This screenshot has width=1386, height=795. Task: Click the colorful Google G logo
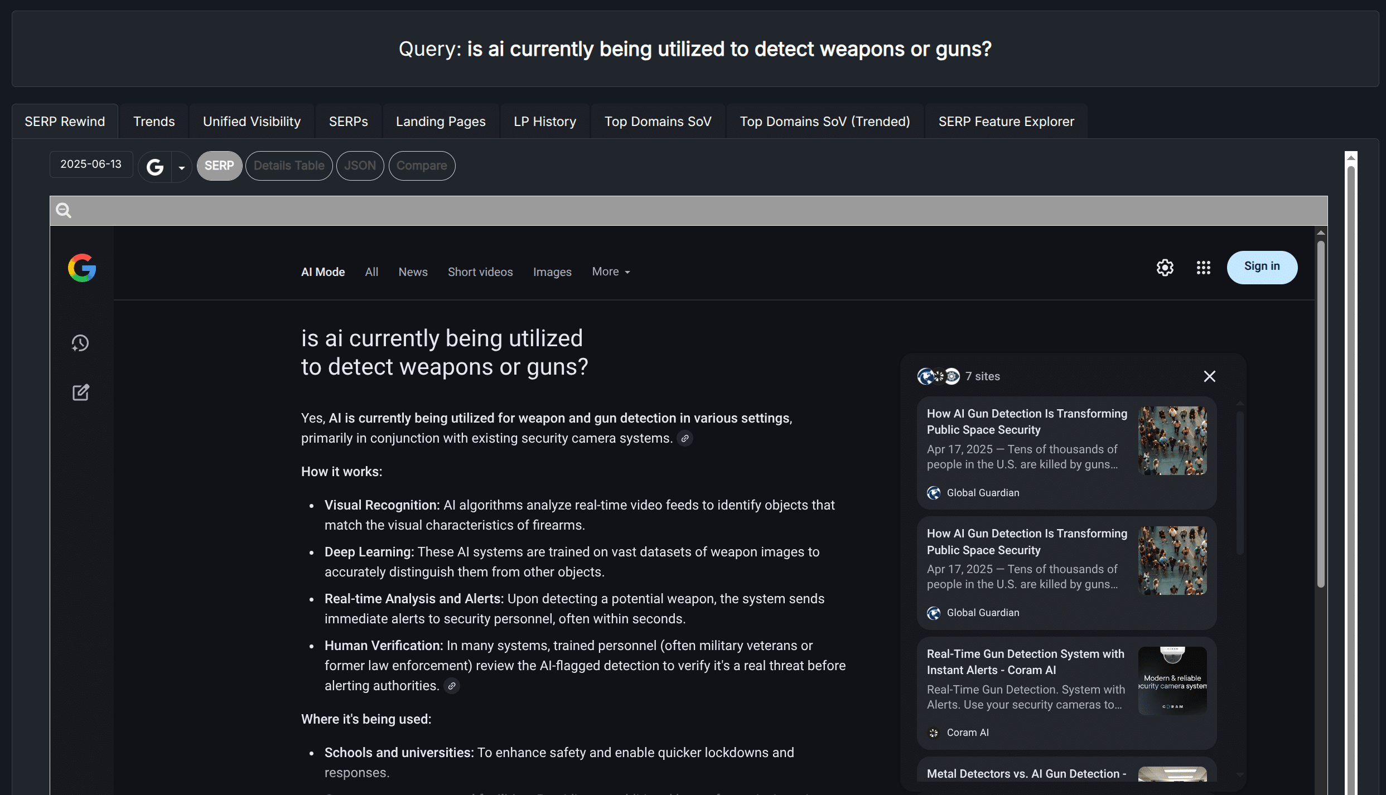point(82,268)
